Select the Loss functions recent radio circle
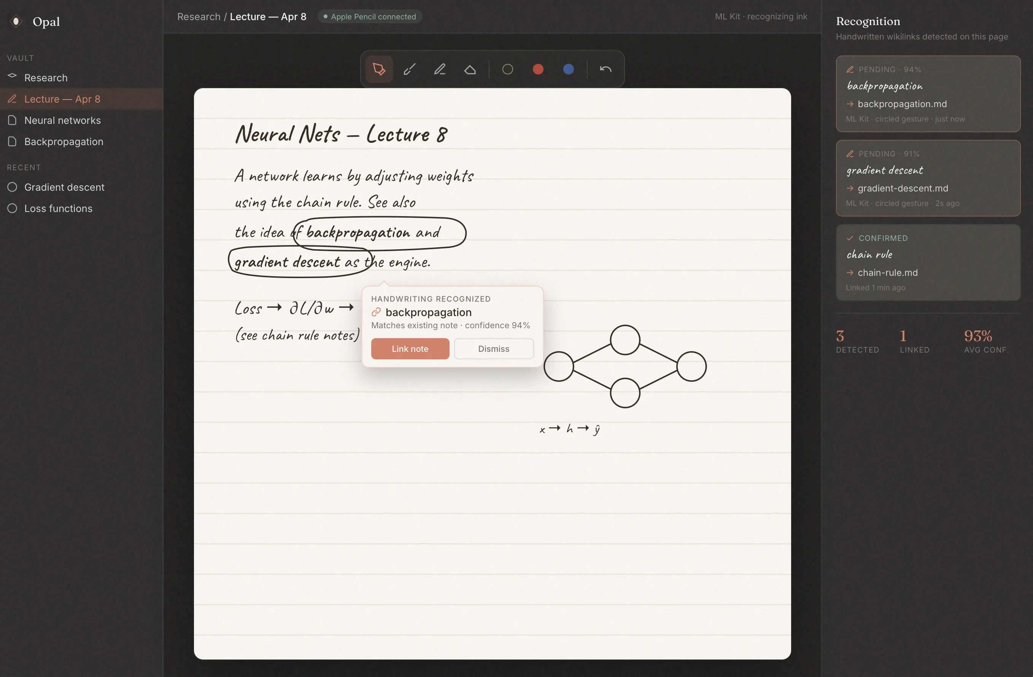1033x677 pixels. click(x=12, y=209)
